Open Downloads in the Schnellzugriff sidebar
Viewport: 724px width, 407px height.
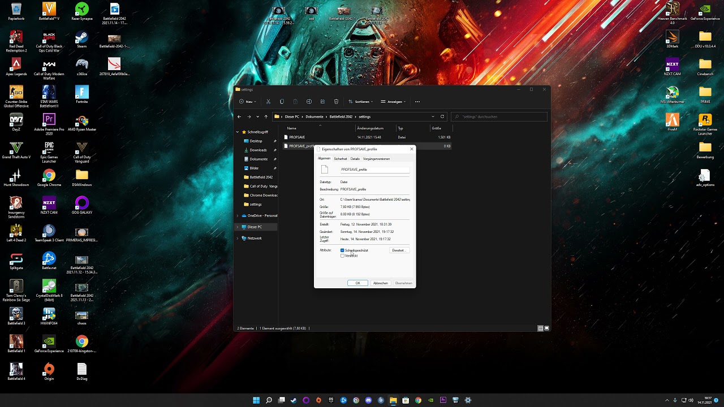258,150
